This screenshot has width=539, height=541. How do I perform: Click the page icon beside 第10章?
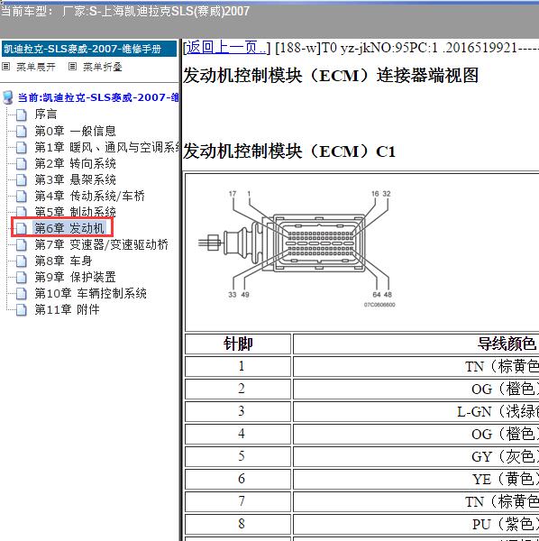click(22, 294)
